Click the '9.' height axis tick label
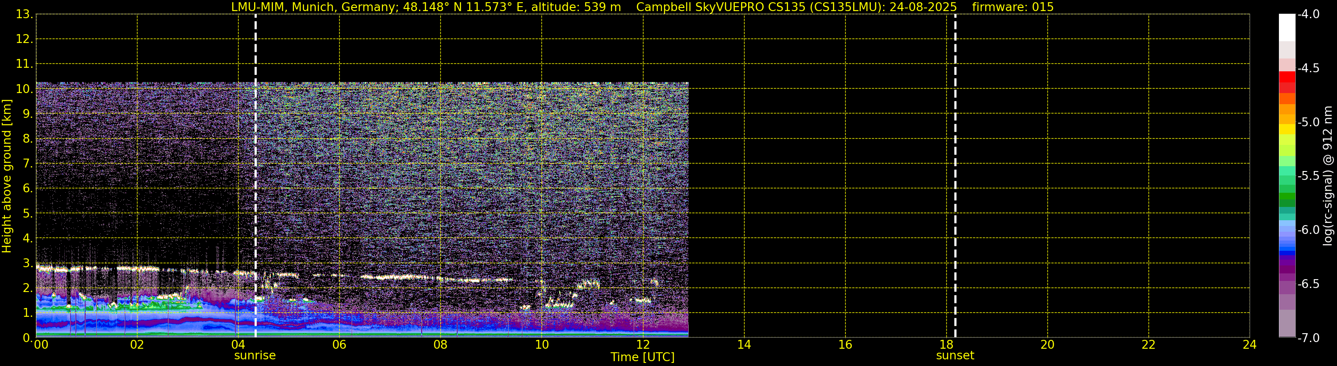Viewport: 1337px width, 366px height. 28,114
